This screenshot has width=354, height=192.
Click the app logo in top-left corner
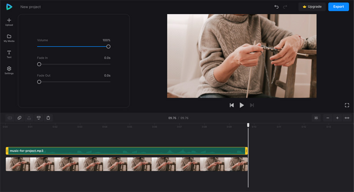point(9,7)
